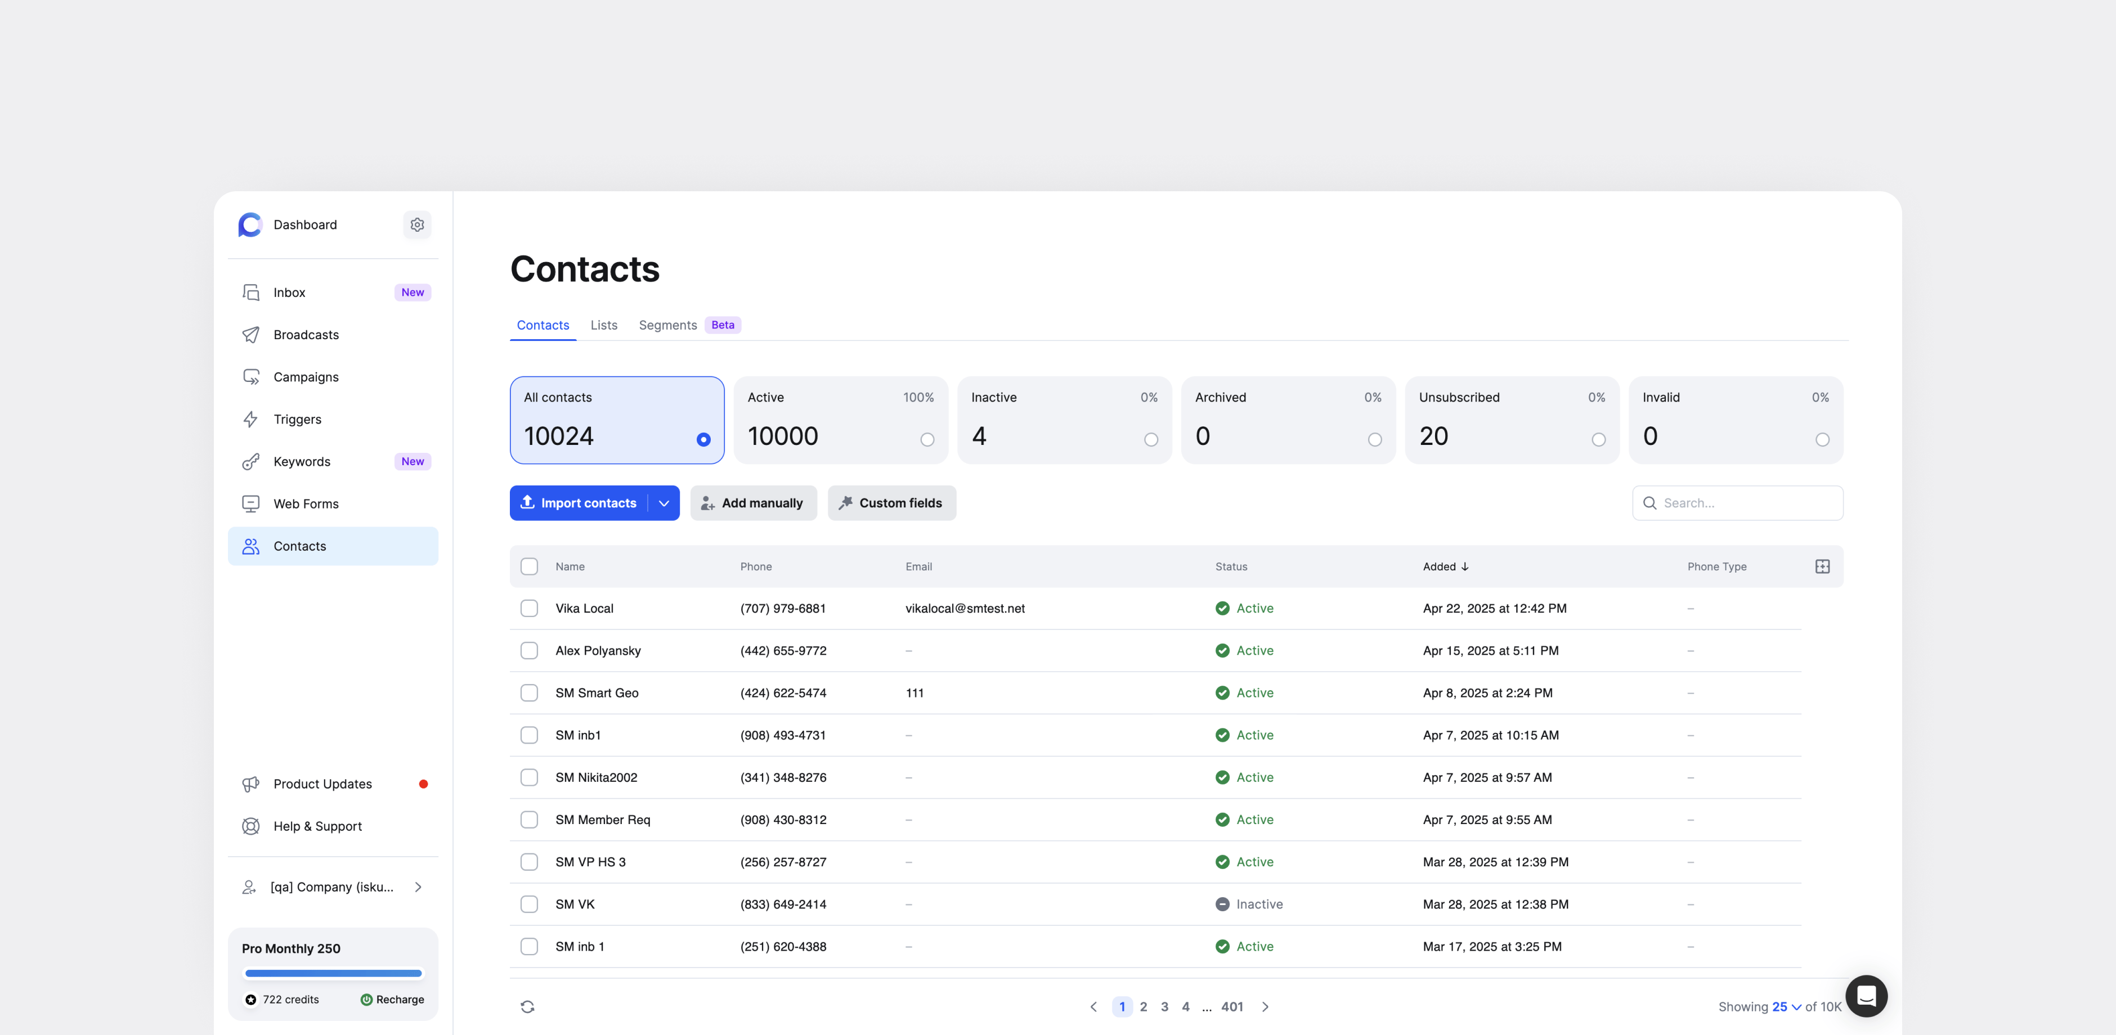Click the Custom fields button

point(891,503)
